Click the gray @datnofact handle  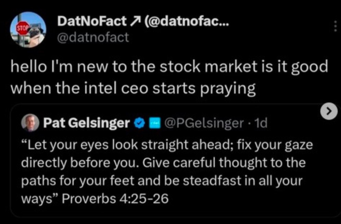tap(92, 37)
